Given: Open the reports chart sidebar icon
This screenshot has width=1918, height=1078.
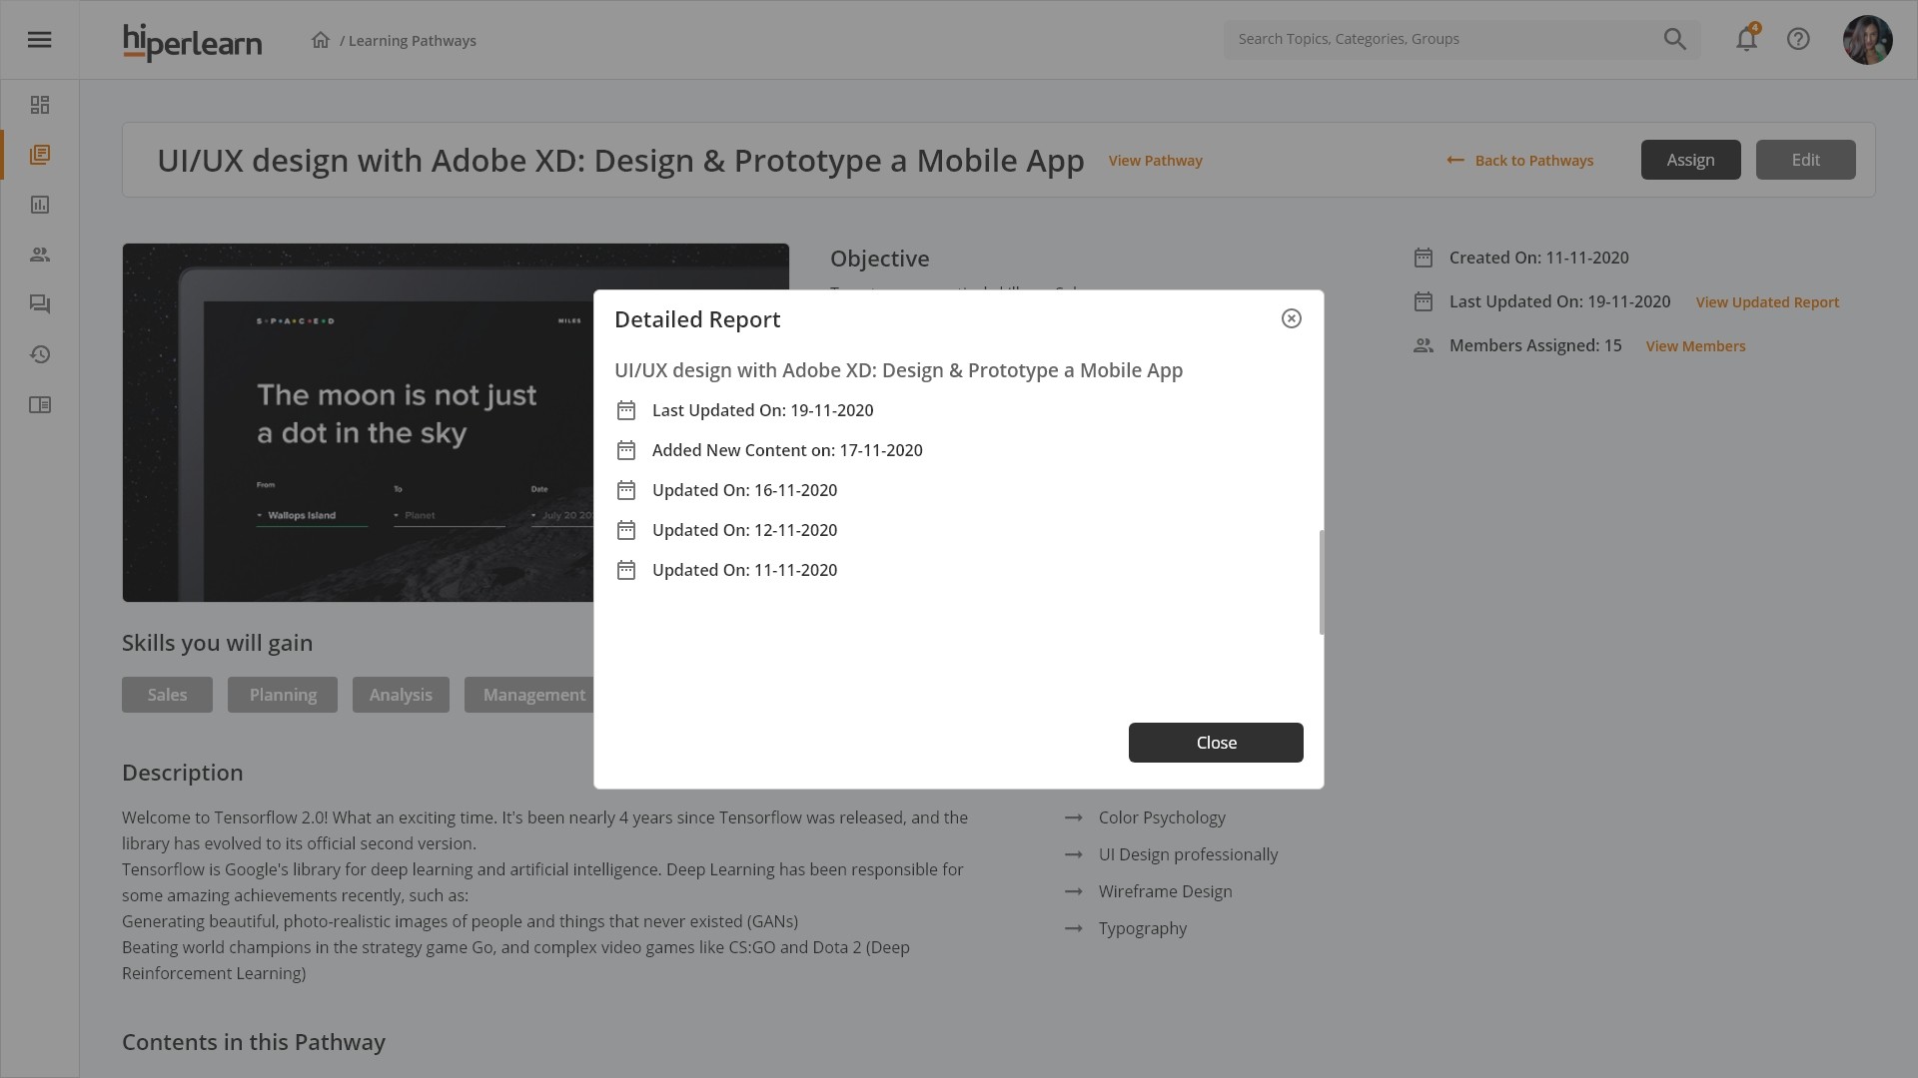Looking at the screenshot, I should tap(40, 205).
